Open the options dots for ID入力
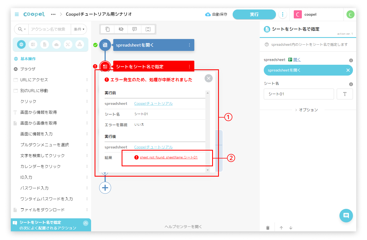This screenshot has width=367, height=240. 87,177
